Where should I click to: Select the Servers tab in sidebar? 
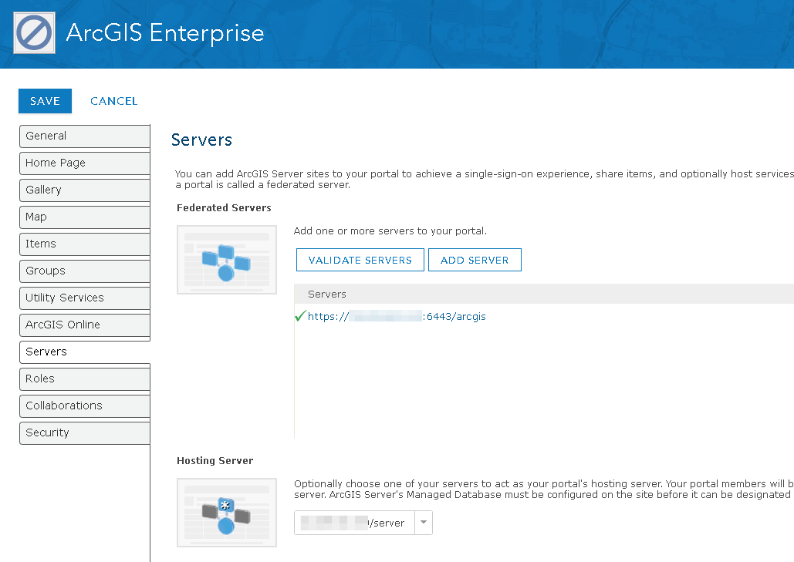[85, 352]
